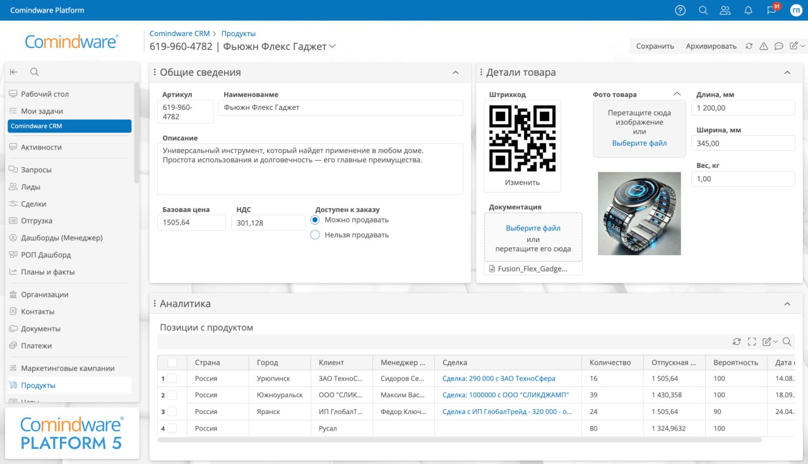
Task: Open the Help icon in the header
Action: point(680,10)
